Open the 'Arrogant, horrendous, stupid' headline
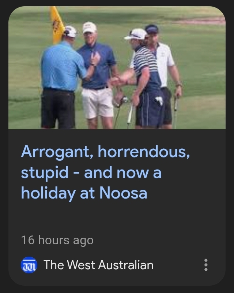The height and width of the screenshot is (293, 234). 105,172
